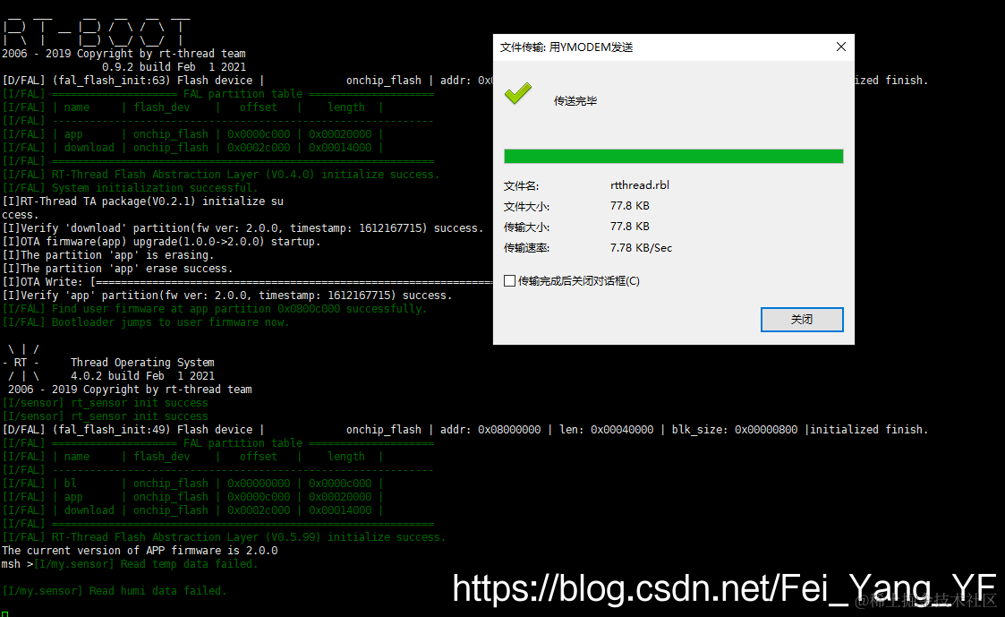The height and width of the screenshot is (617, 1005).
Task: Click the msh prompt in terminal
Action: tap(17, 564)
